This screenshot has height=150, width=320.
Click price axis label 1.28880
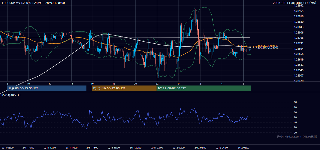(x=299, y=22)
